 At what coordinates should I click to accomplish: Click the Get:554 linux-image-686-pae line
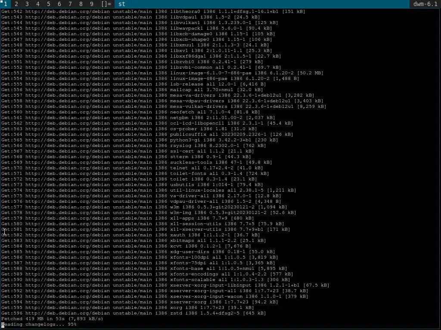coord(150,79)
